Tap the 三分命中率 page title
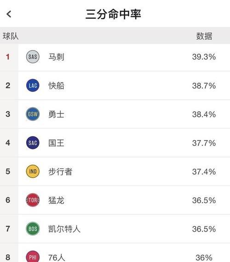Screen dimensions: 230x262 coord(113,14)
